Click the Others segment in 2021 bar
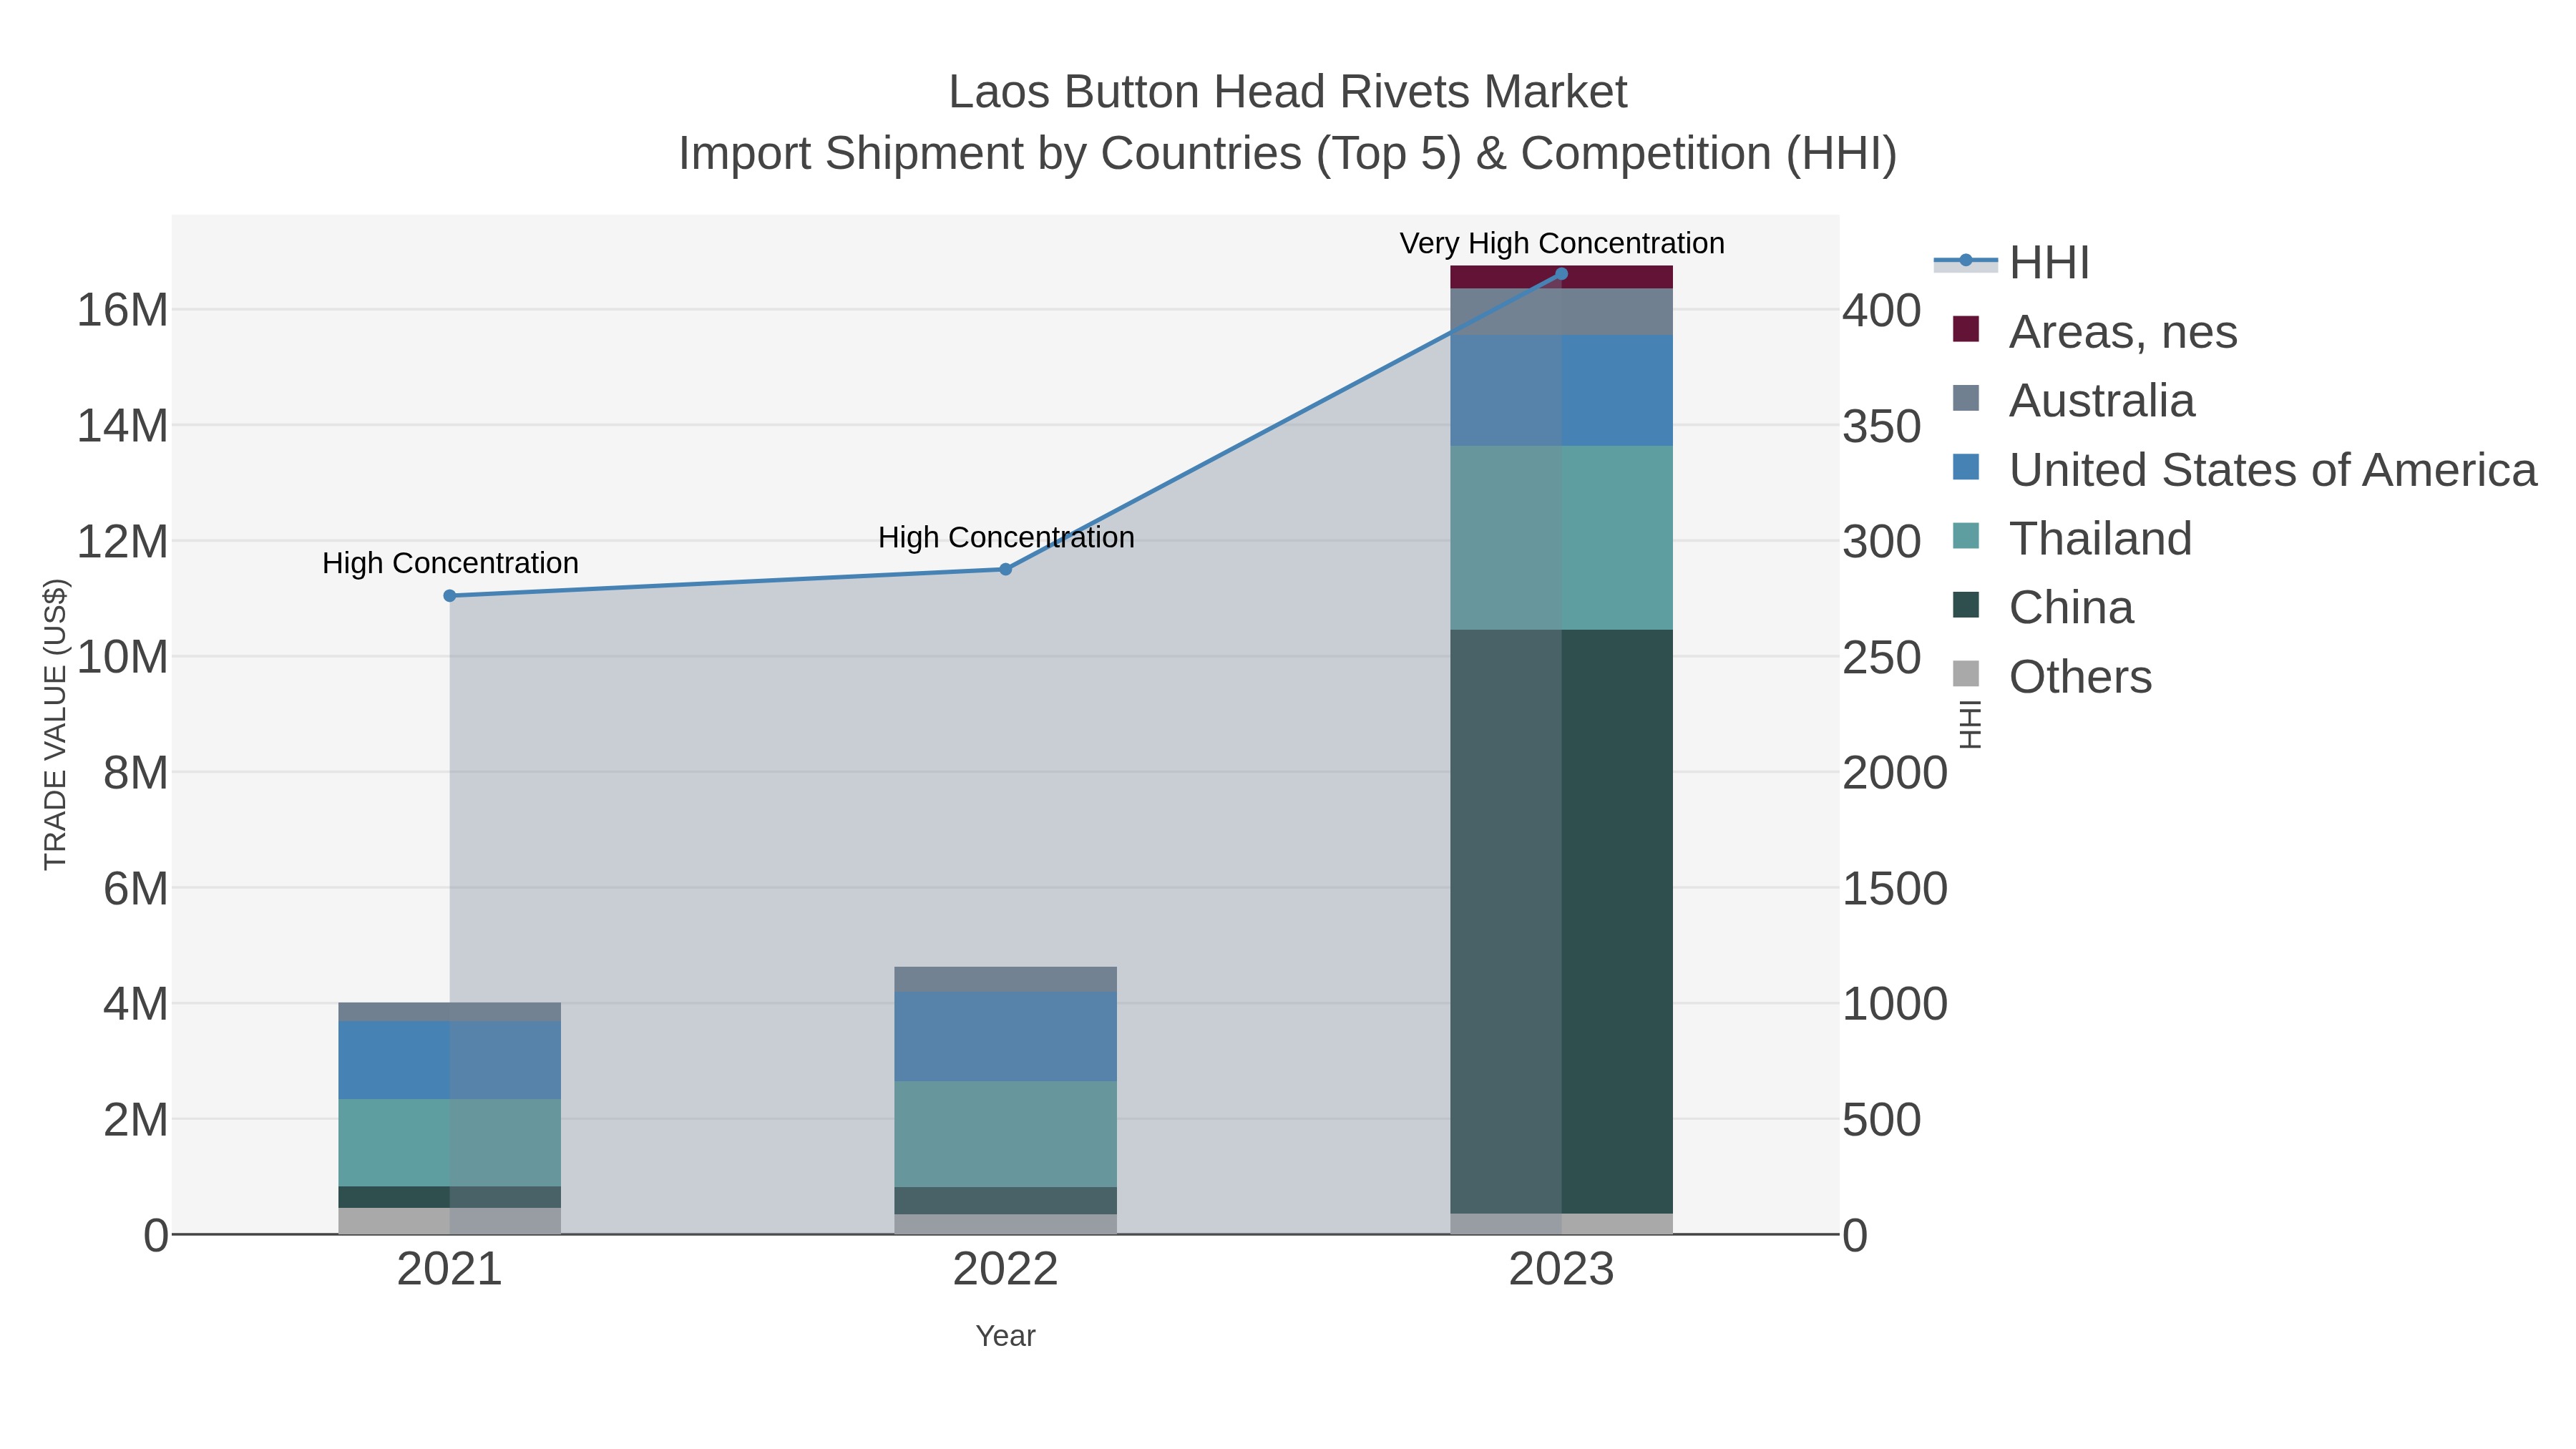 [x=450, y=1221]
